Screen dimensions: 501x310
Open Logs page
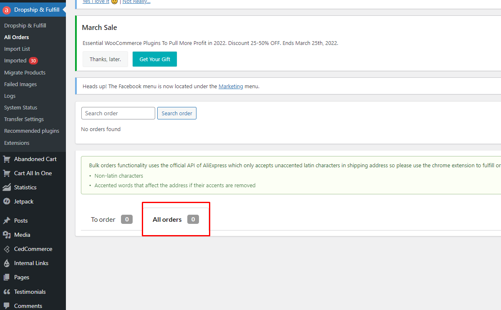coord(10,96)
